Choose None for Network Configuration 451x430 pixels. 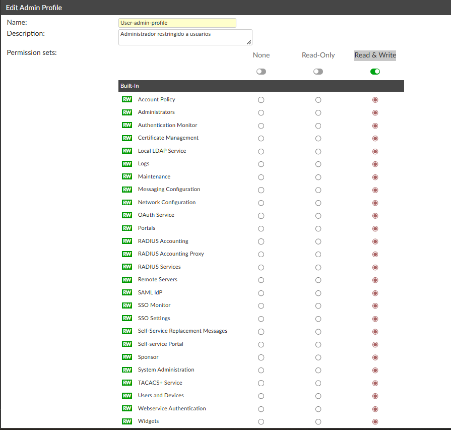point(261,203)
